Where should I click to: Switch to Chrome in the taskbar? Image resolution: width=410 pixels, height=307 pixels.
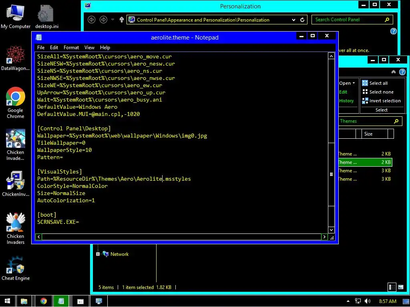[x=43, y=301]
